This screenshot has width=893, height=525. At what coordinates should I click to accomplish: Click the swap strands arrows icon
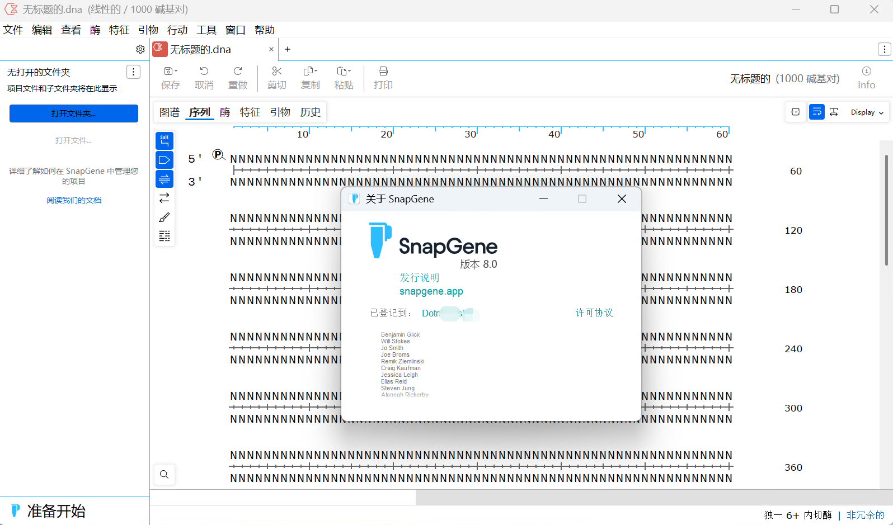click(164, 198)
